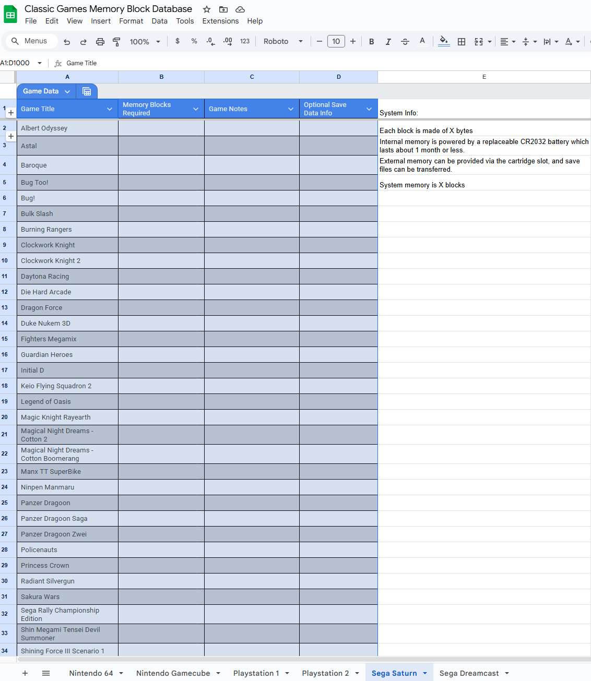Click the Add Sheet plus button

25,673
